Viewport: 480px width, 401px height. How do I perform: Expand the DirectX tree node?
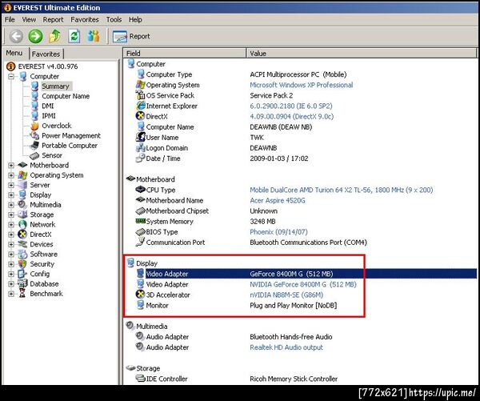tap(11, 235)
